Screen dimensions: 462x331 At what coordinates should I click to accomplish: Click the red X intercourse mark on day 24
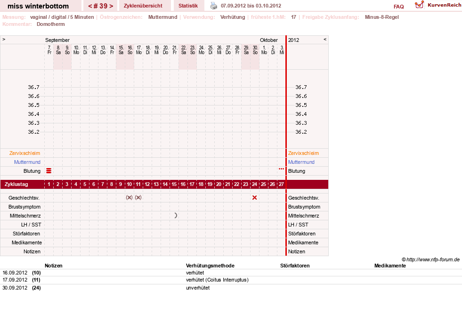(255, 198)
